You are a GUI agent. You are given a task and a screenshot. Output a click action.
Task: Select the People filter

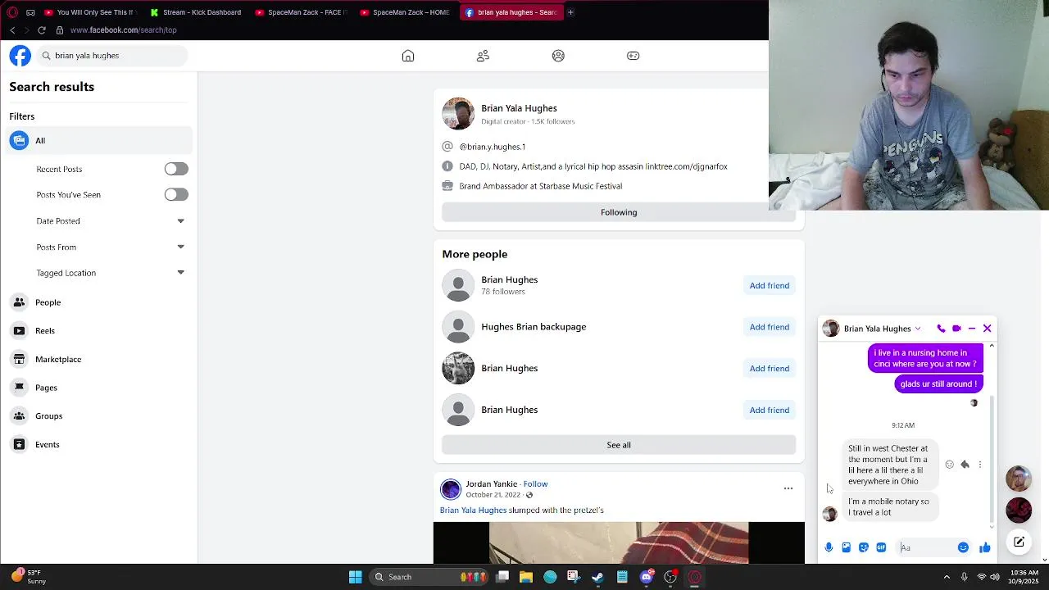99,302
